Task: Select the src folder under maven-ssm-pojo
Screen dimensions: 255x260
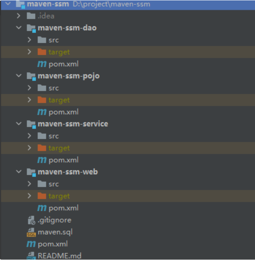Action: tap(54, 88)
